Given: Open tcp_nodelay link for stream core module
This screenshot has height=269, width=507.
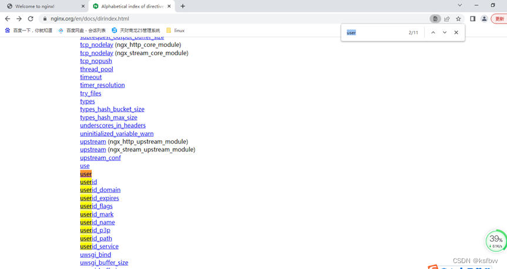Looking at the screenshot, I should 97,53.
